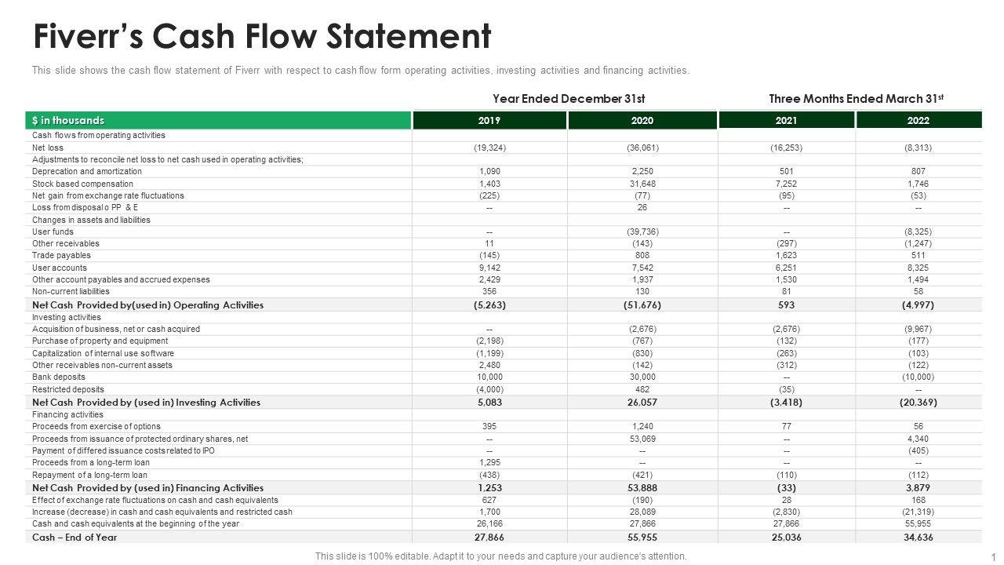Select the 2022 column header

click(919, 121)
